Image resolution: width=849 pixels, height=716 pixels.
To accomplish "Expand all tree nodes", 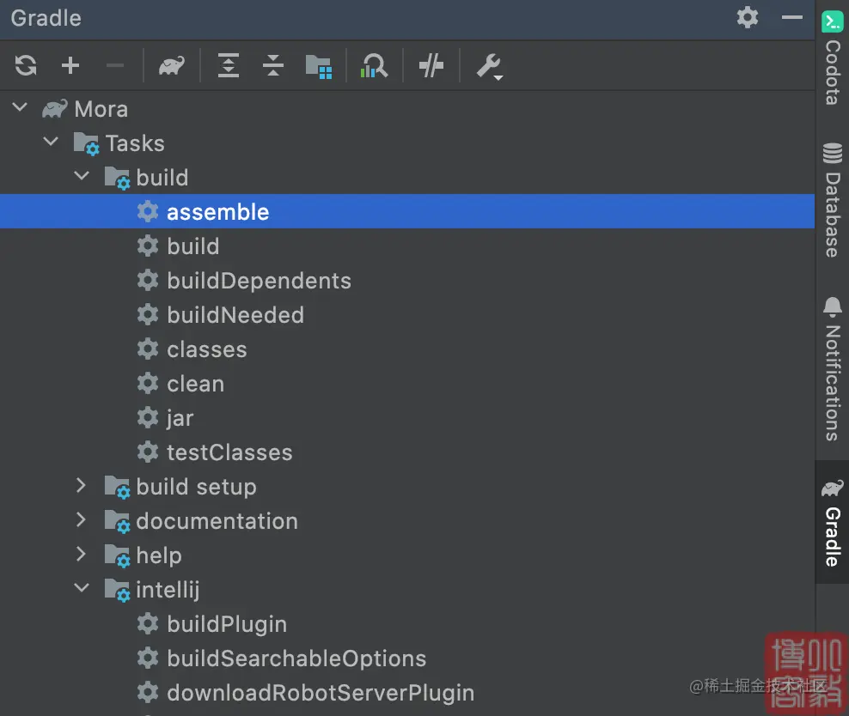I will click(x=229, y=66).
